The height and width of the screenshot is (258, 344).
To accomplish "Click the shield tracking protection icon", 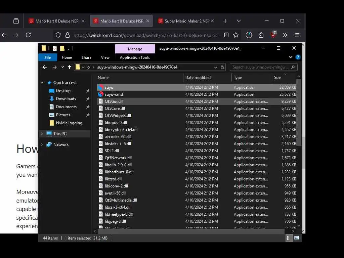I will pyautogui.click(x=58, y=35).
